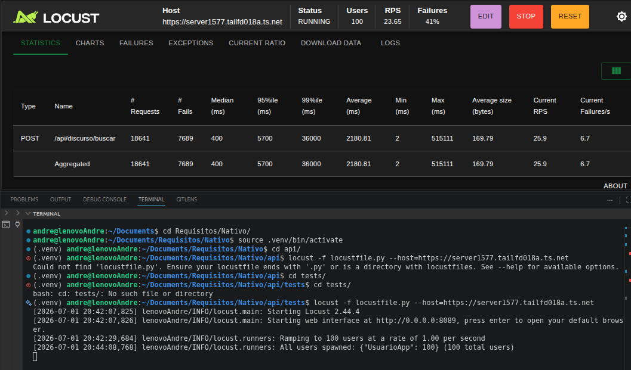Sort by the Current RPS column header

pyautogui.click(x=544, y=106)
